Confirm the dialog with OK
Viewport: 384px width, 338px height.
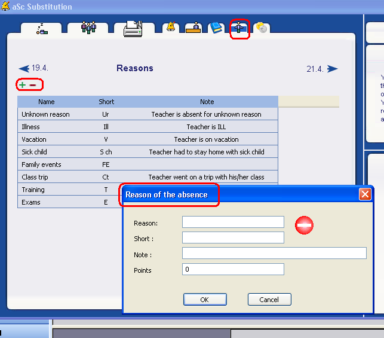coord(205,300)
